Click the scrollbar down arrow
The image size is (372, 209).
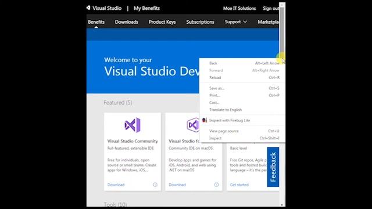[x=282, y=205]
